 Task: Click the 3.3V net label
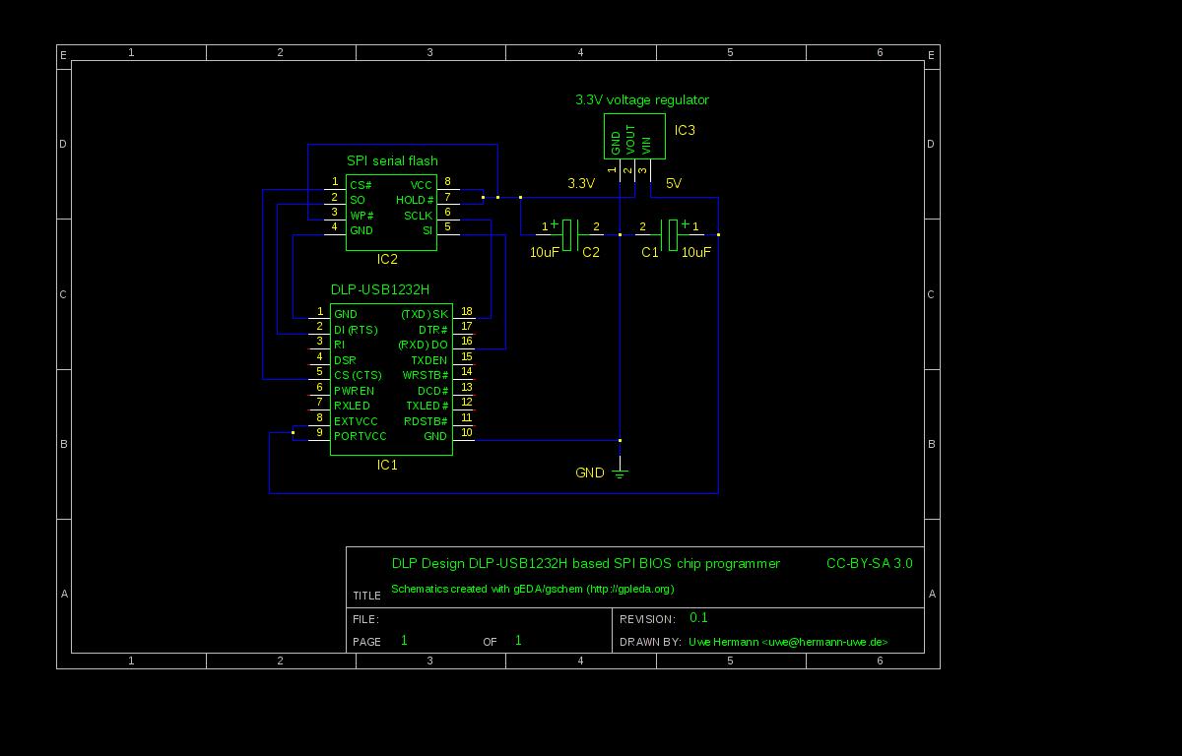click(x=580, y=182)
